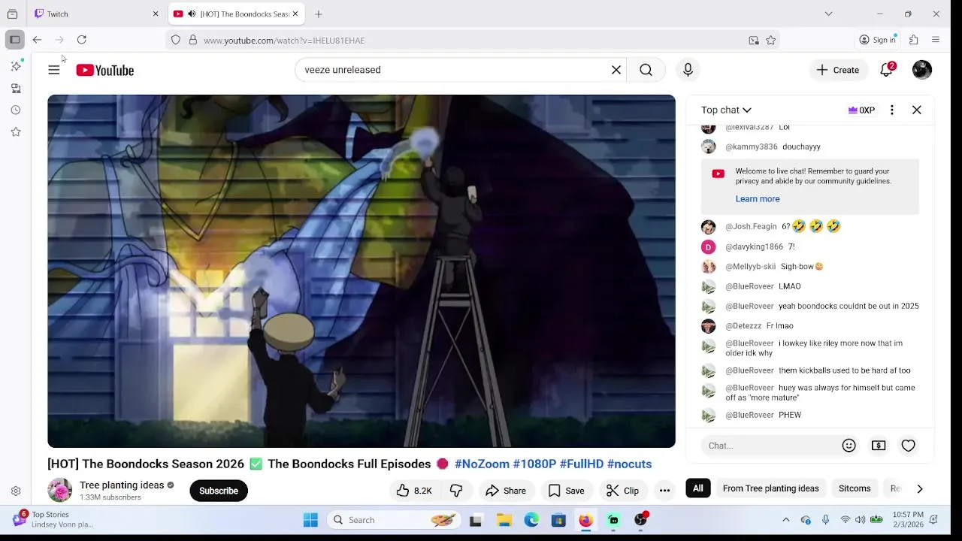Open tracking protection shield icon
This screenshot has width=962, height=541.
pyautogui.click(x=176, y=41)
